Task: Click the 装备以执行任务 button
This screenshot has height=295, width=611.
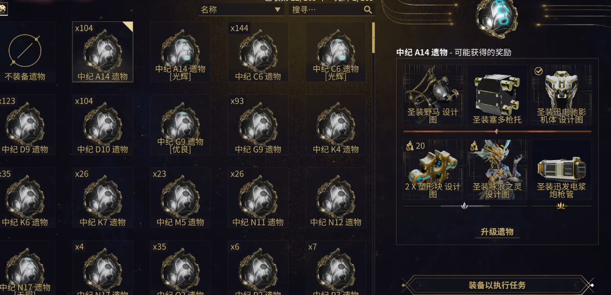Action: (497, 285)
